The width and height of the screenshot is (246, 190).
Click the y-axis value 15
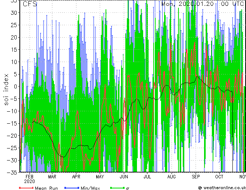coord(14,50)
